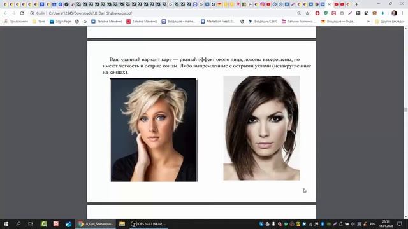Bookmark this page with the star icon

coord(307,13)
